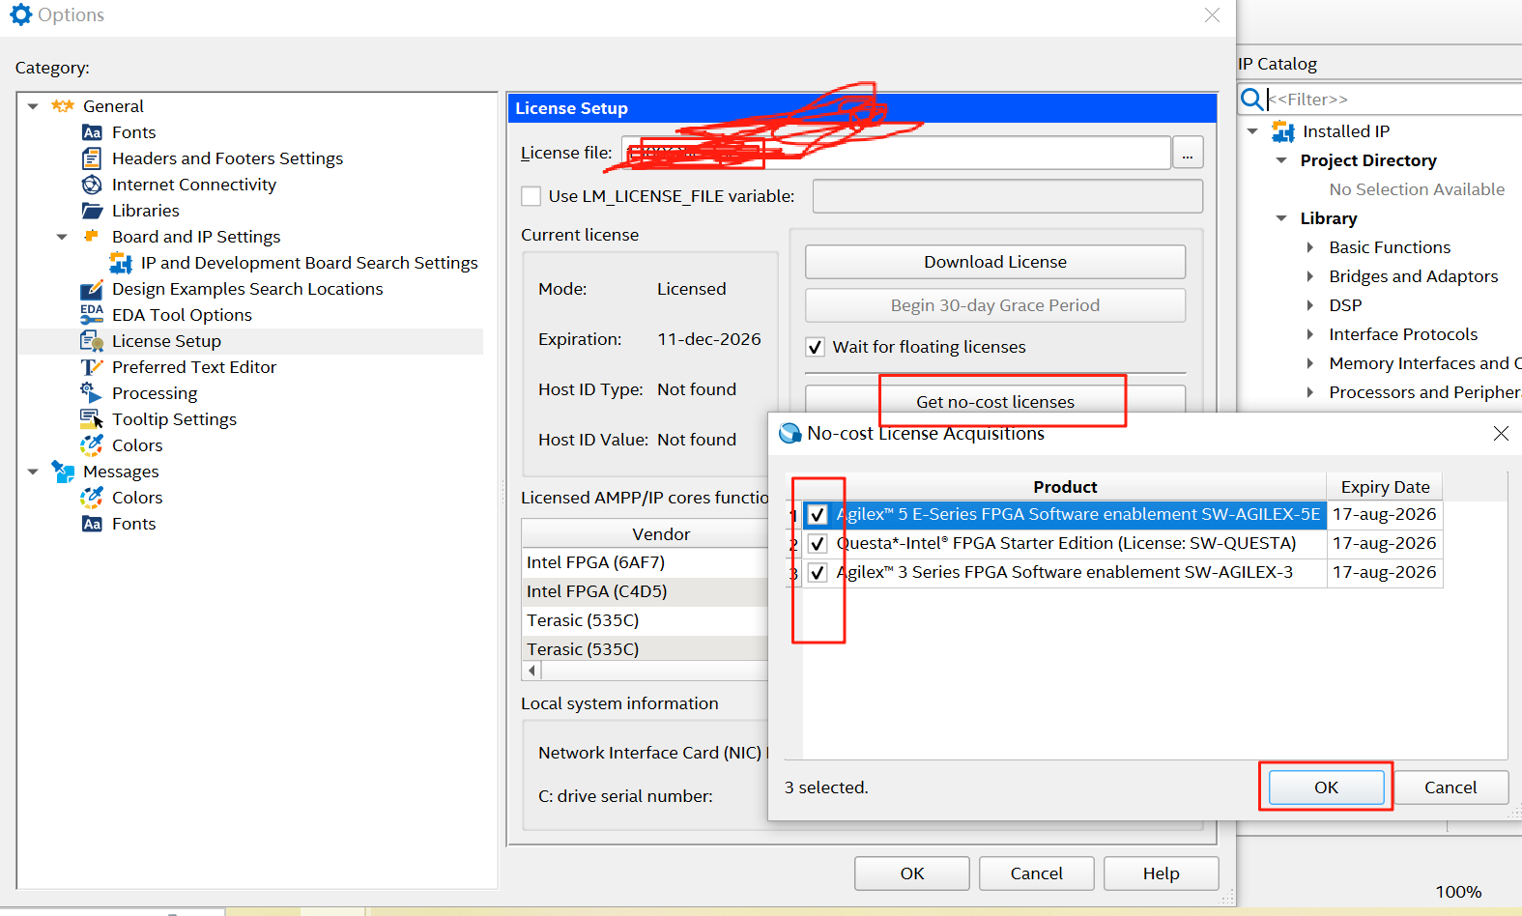Screen dimensions: 1522x916
Task: Uncheck Agilex 3 Series license checkbox
Action: (x=818, y=573)
